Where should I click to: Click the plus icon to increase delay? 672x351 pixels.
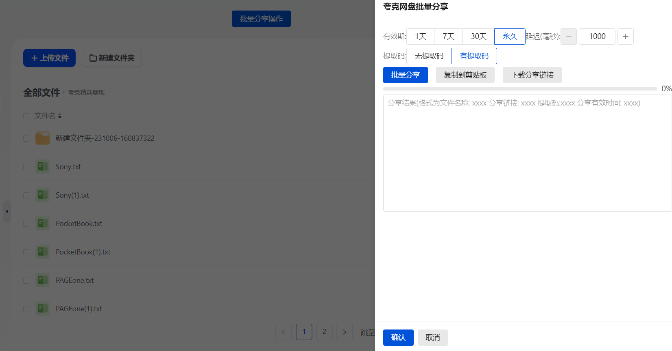pyautogui.click(x=625, y=37)
